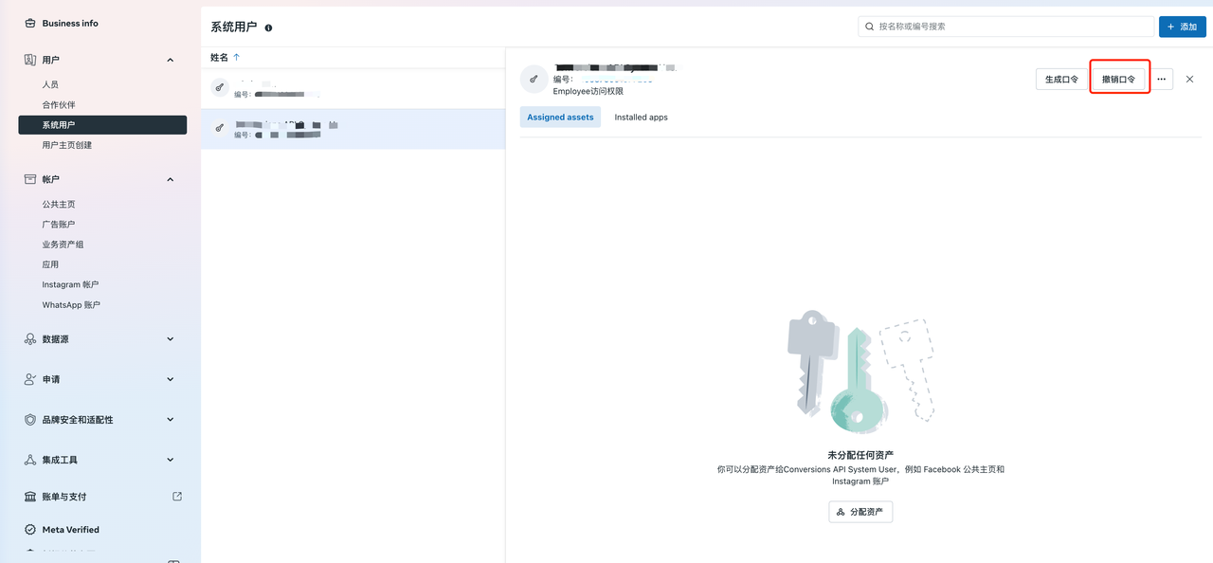Click the 撤销口令 button

[x=1118, y=80]
